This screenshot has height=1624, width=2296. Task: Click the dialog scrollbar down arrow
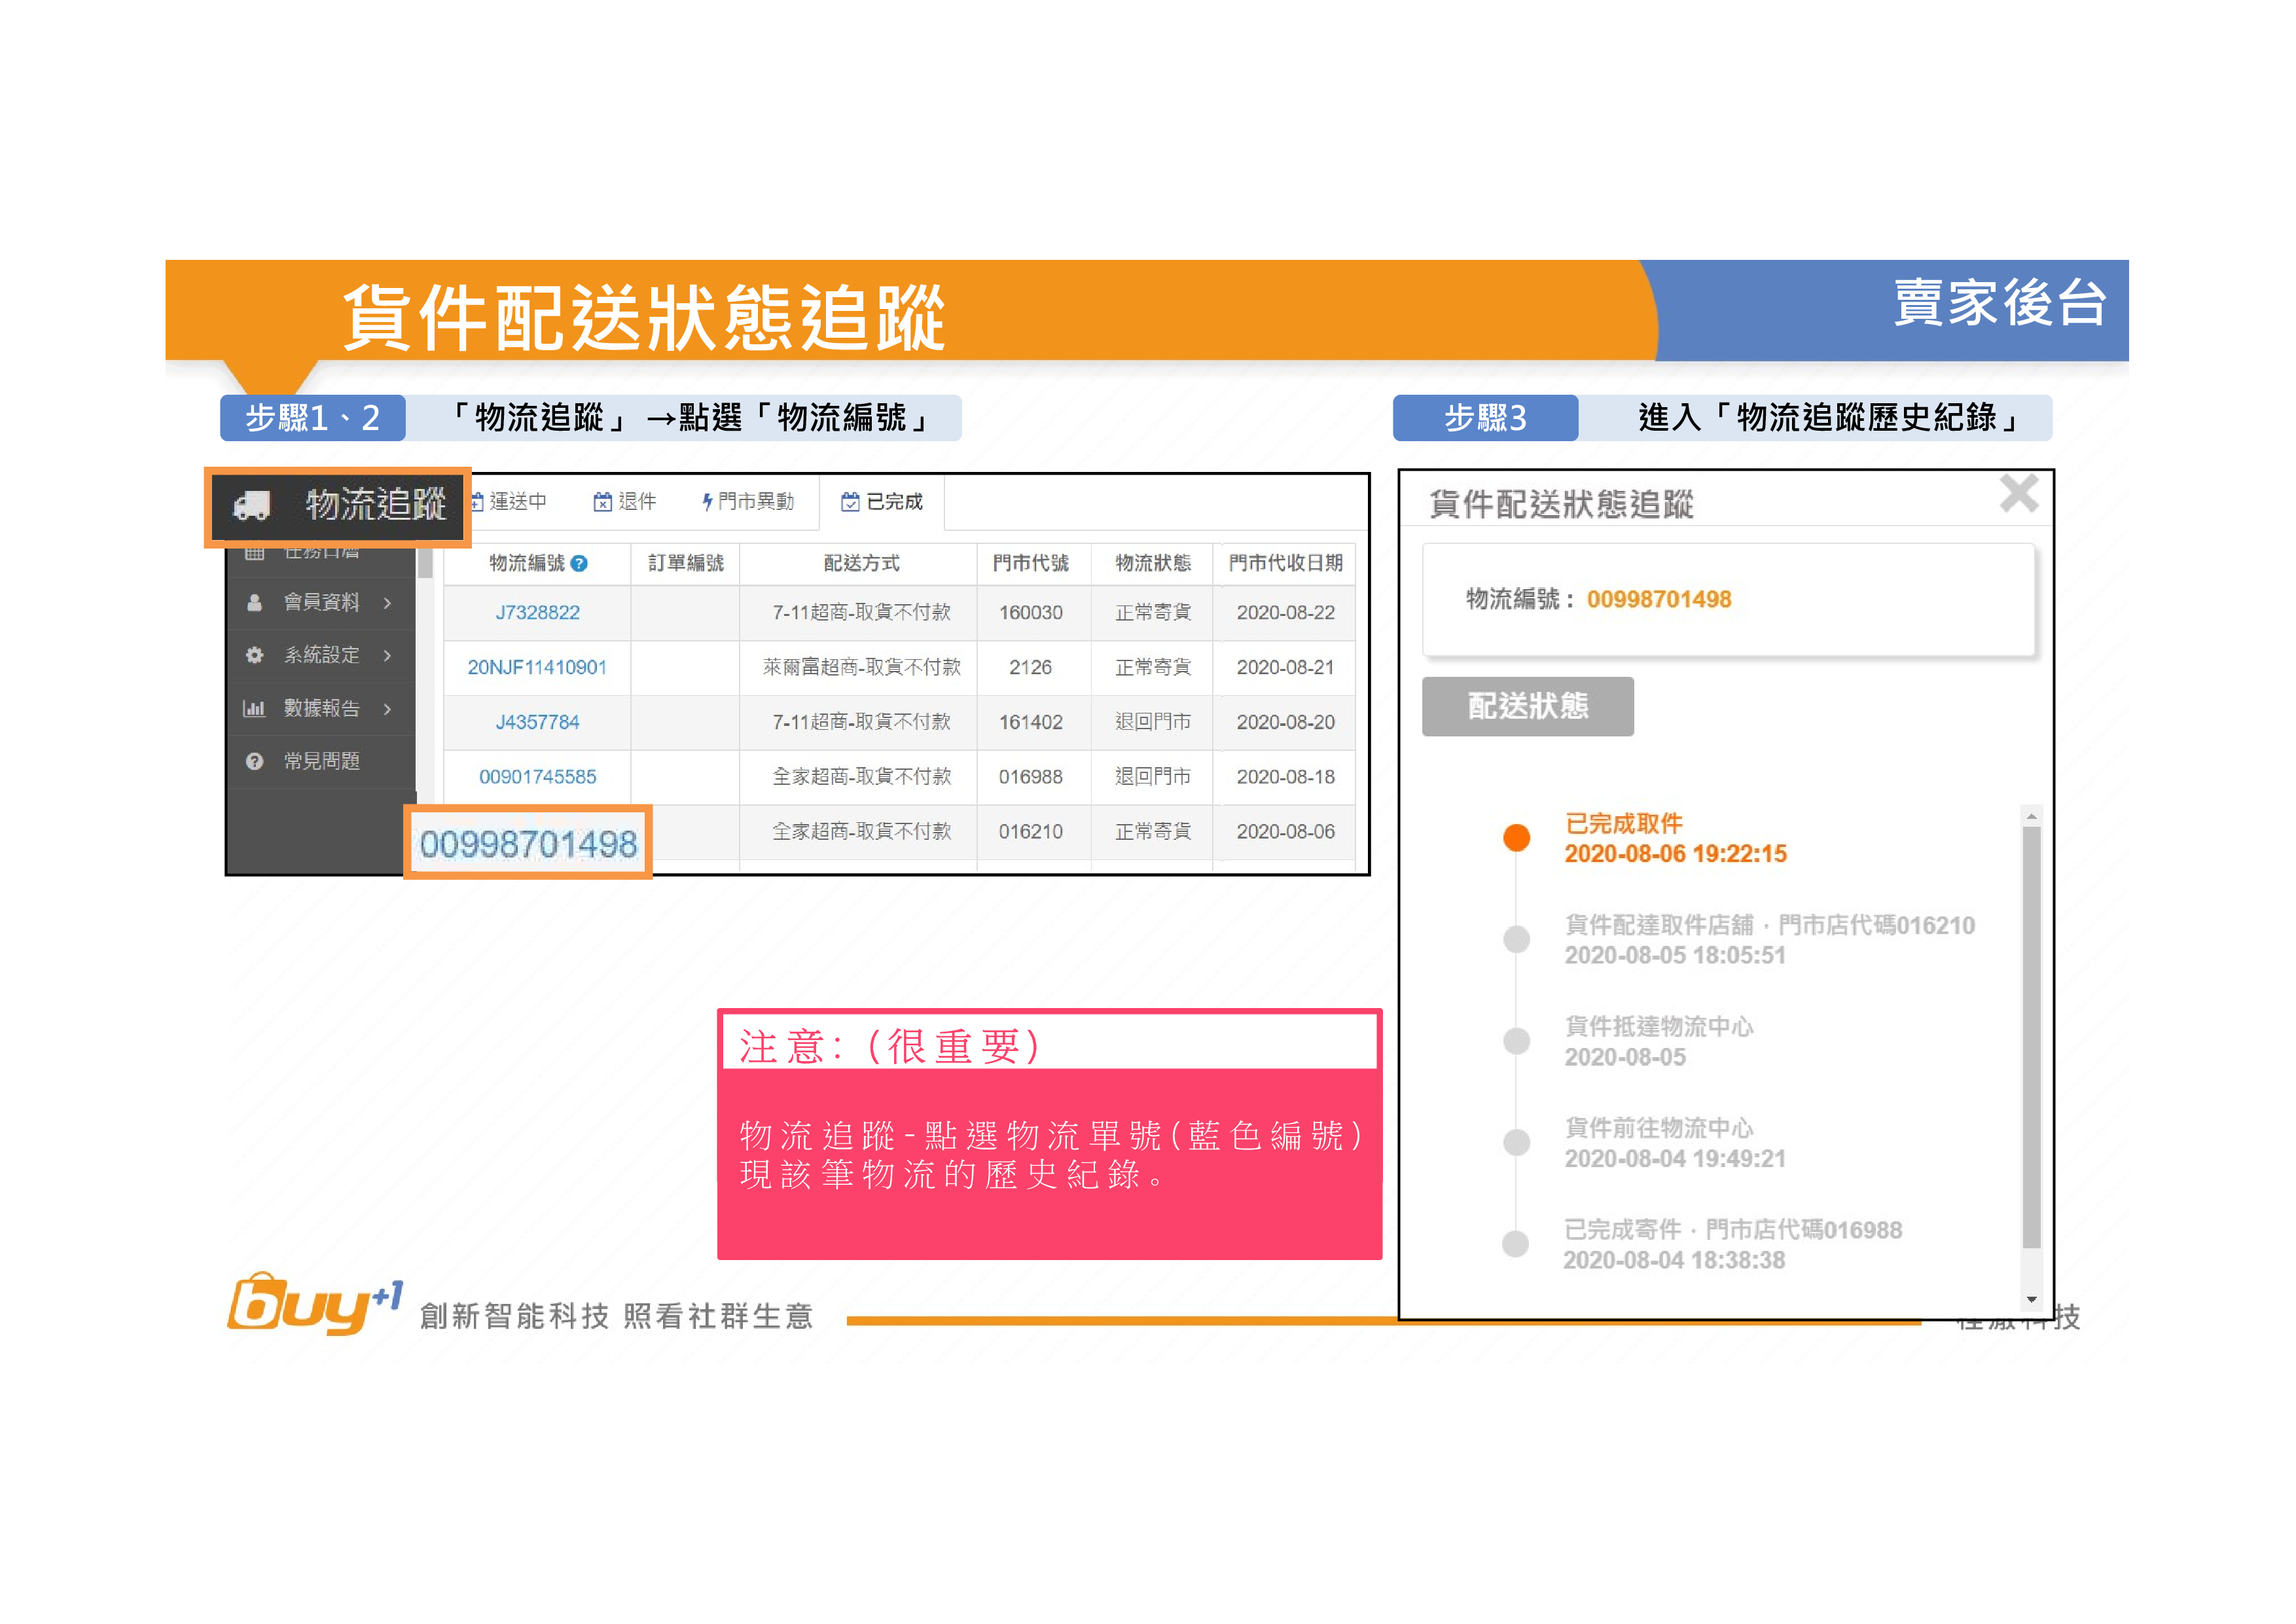(x=2031, y=1299)
